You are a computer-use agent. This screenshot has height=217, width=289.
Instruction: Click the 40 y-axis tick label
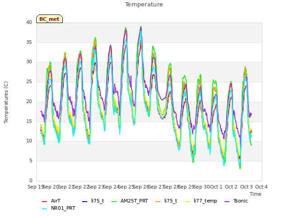coord(29,23)
